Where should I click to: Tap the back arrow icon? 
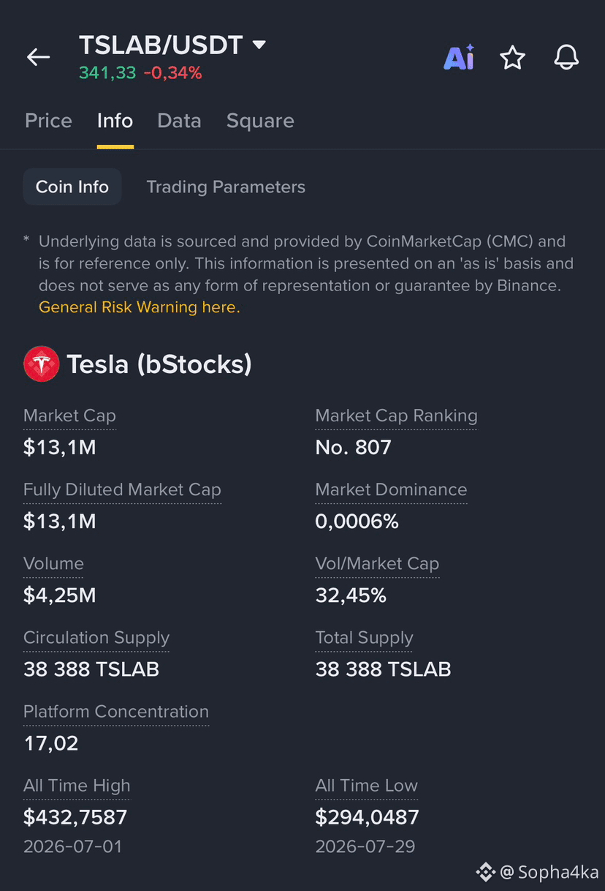38,57
